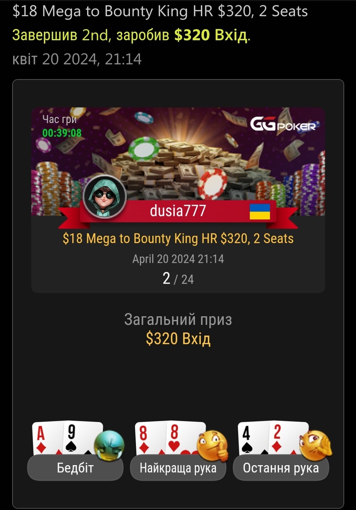
Task: Click the dusia777 player avatar
Action: click(105, 197)
